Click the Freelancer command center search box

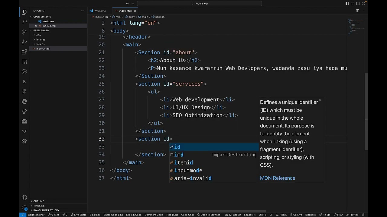pyautogui.click(x=200, y=4)
